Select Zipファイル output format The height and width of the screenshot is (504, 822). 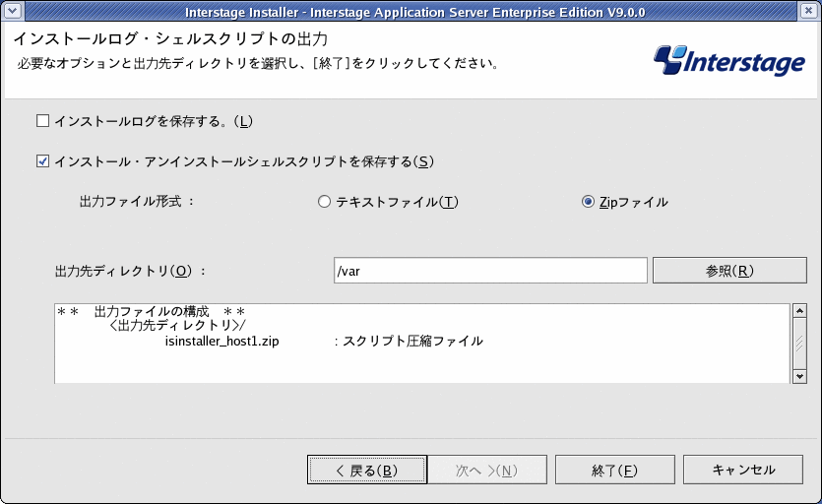(x=588, y=202)
